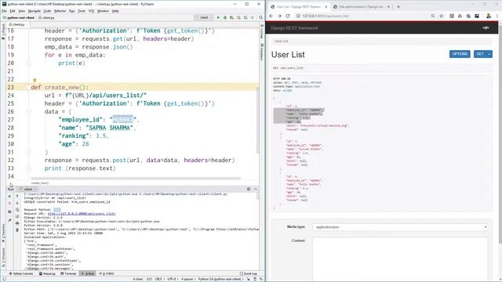Open the Media type combo box

400,227
